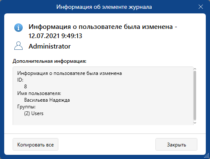This screenshot has width=210, height=159.
Task: Click the vertical scrollbar thumb of details box
Action: click(195, 95)
